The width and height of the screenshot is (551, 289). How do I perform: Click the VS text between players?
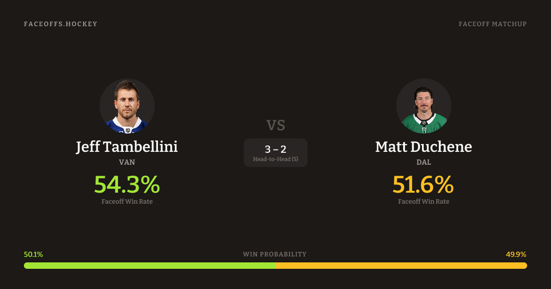click(275, 125)
